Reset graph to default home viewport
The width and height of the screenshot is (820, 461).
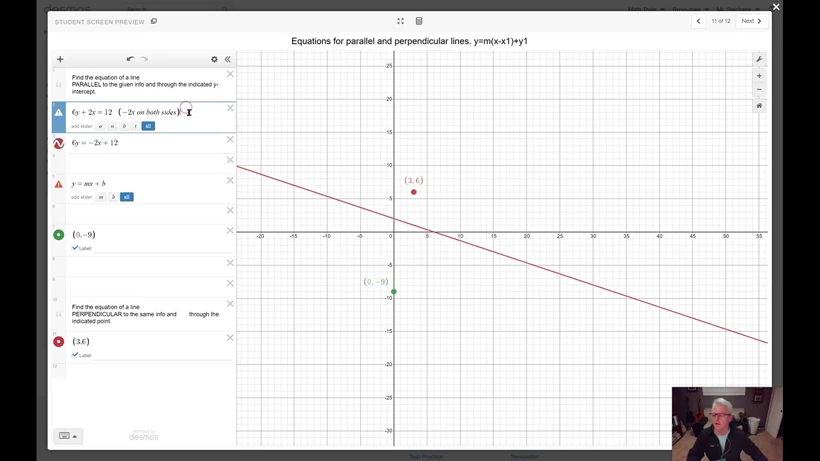(x=759, y=106)
